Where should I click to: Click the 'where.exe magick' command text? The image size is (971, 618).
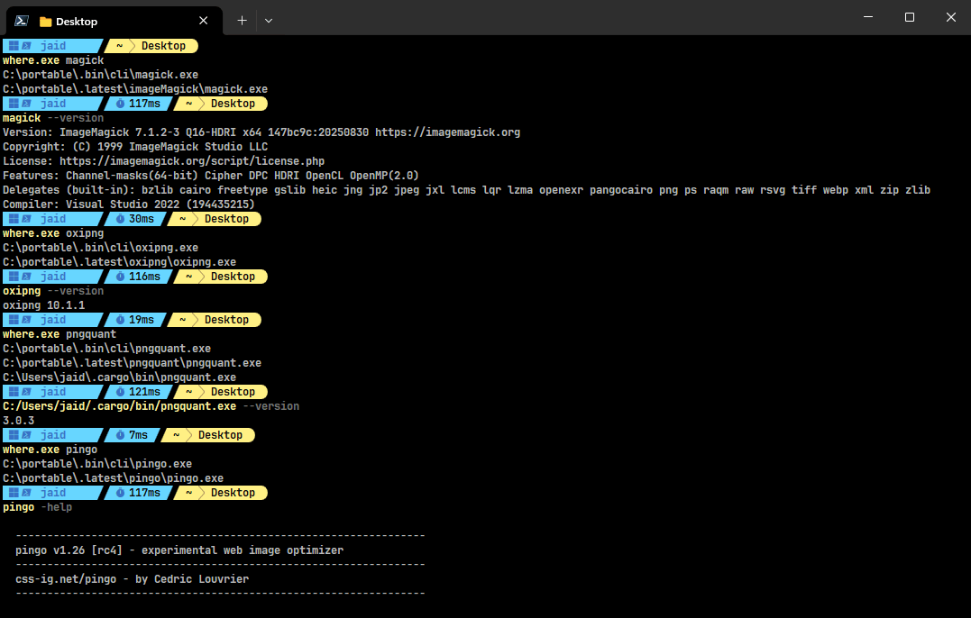(x=53, y=60)
